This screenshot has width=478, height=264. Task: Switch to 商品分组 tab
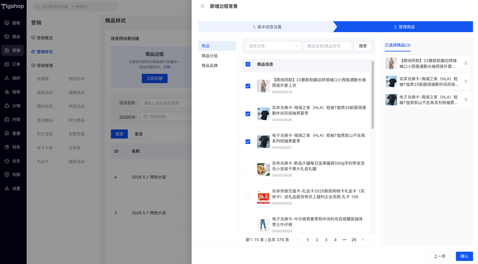coord(210,56)
